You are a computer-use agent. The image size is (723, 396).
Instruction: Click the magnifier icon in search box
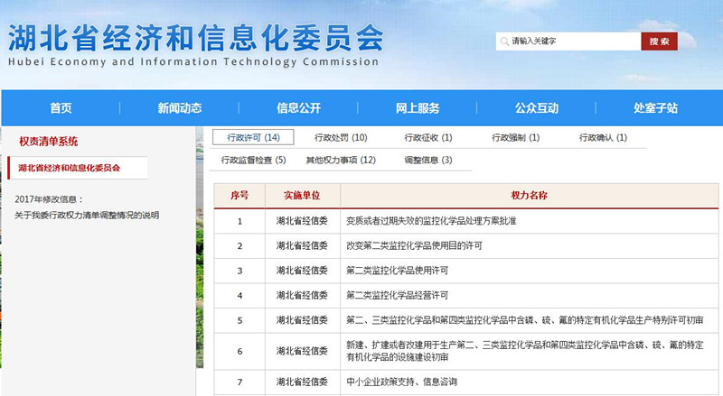point(502,41)
